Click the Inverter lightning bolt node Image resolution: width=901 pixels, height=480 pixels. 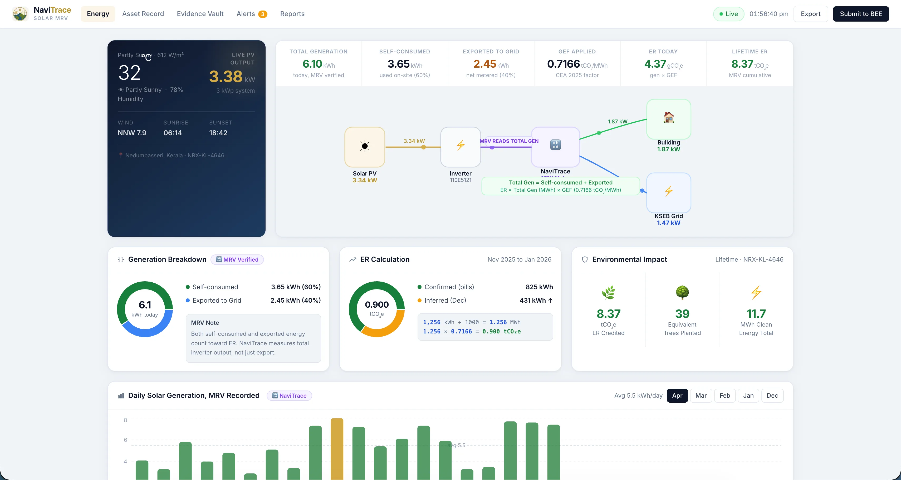(x=460, y=147)
